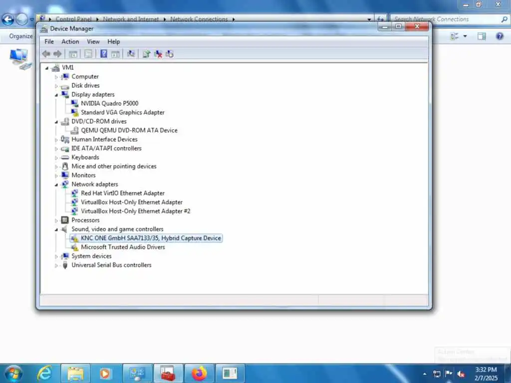Click the Update Driver Software toolbar icon
Viewport: 511px width, 383px height.
pyautogui.click(x=147, y=54)
